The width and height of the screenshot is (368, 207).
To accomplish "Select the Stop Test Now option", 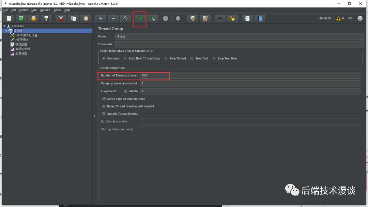I will click(214, 58).
